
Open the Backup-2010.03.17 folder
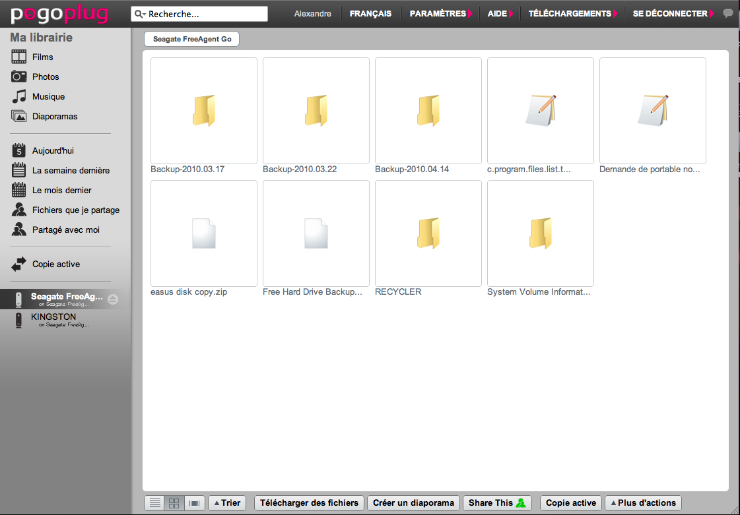coord(204,111)
